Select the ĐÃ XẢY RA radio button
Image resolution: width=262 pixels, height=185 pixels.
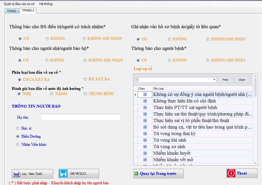click(x=85, y=79)
